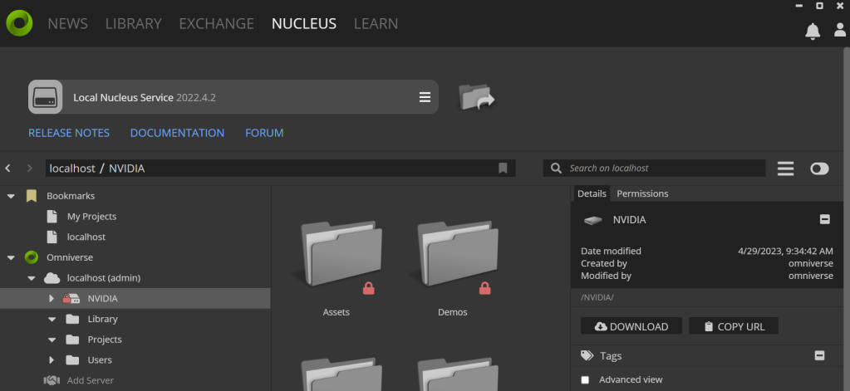Enable the Advanced view checkbox
Viewport: 850px width, 391px height.
click(585, 379)
